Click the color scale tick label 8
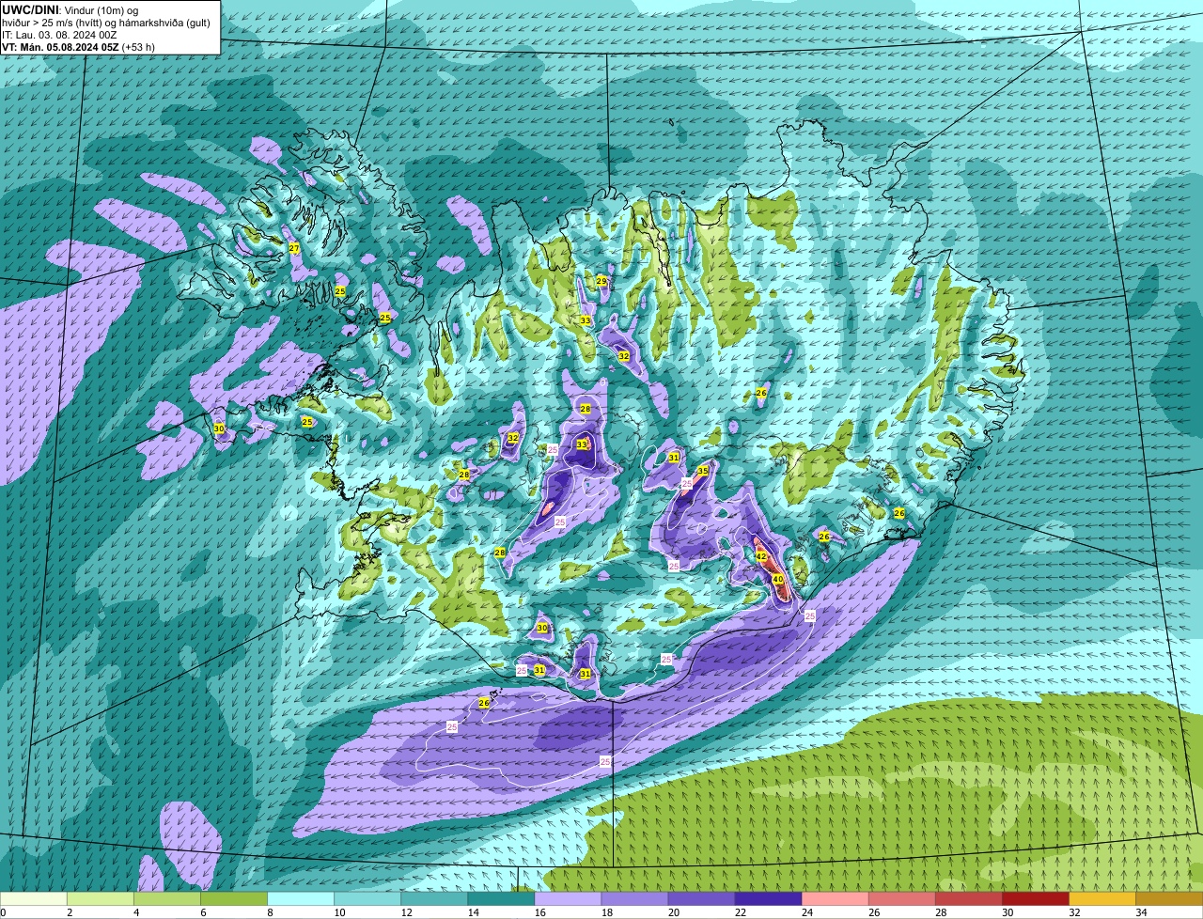The height and width of the screenshot is (919, 1203). pyautogui.click(x=270, y=912)
